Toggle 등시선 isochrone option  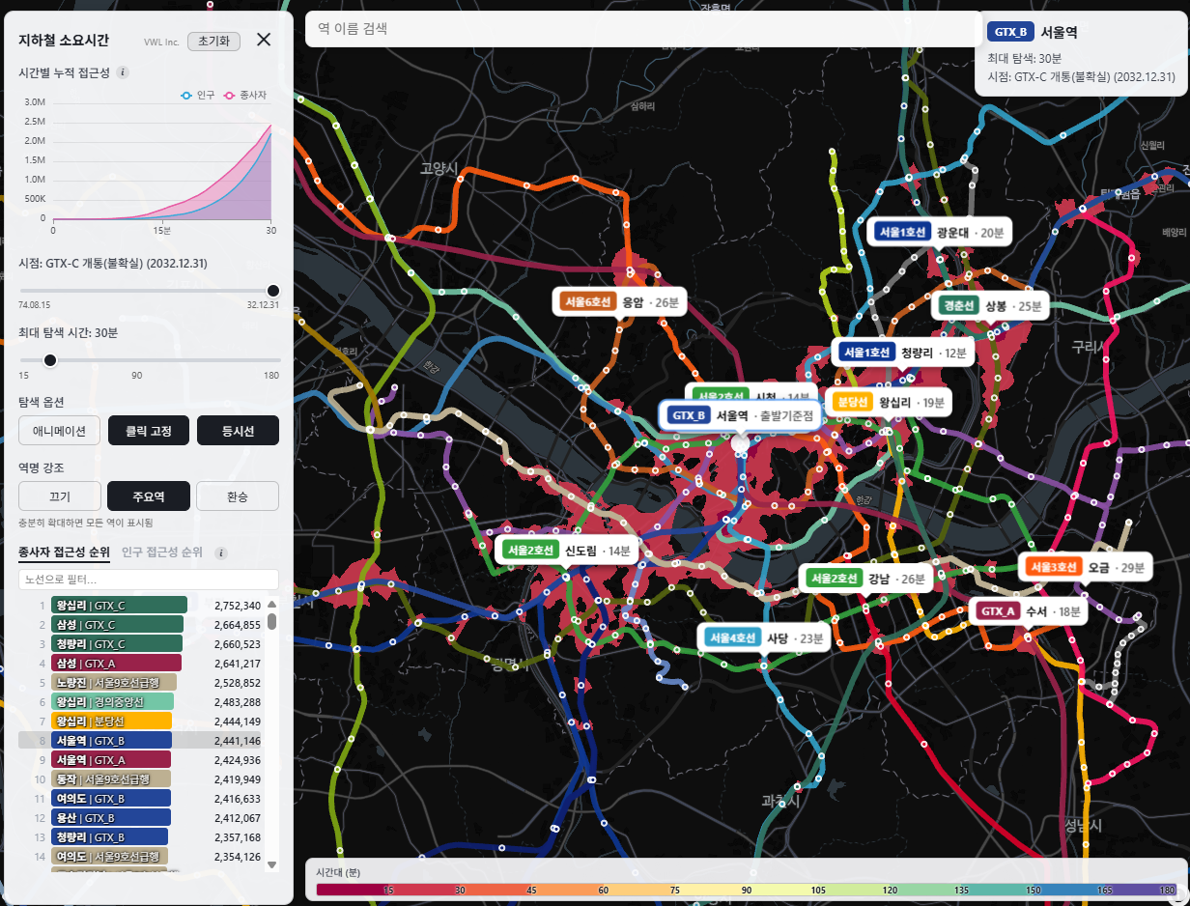[x=238, y=431]
